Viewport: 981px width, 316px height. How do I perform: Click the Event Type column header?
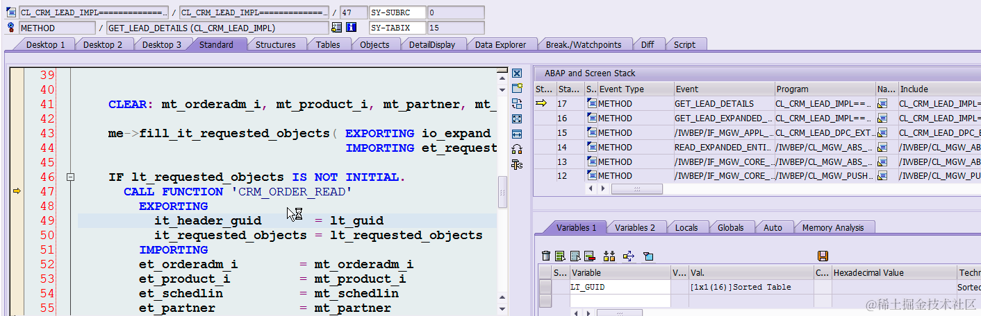[635, 89]
